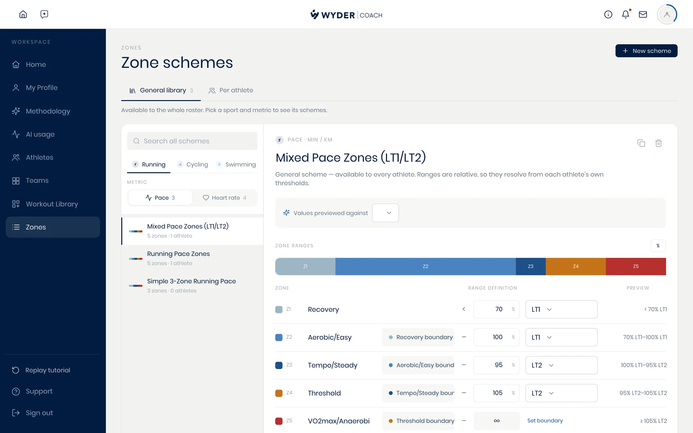
Task: Open Teams in sidebar
Action: click(x=53, y=180)
